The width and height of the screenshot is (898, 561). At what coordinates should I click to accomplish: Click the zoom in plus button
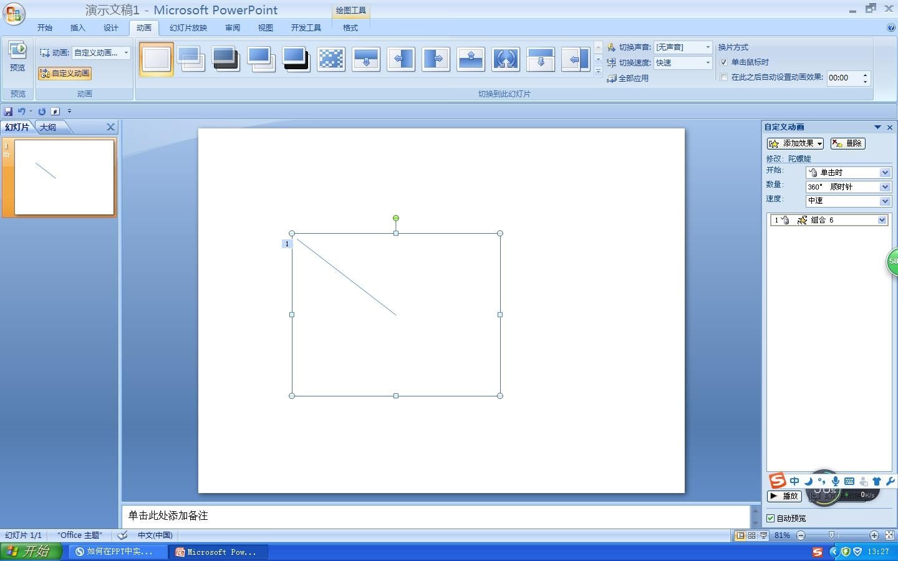click(874, 535)
